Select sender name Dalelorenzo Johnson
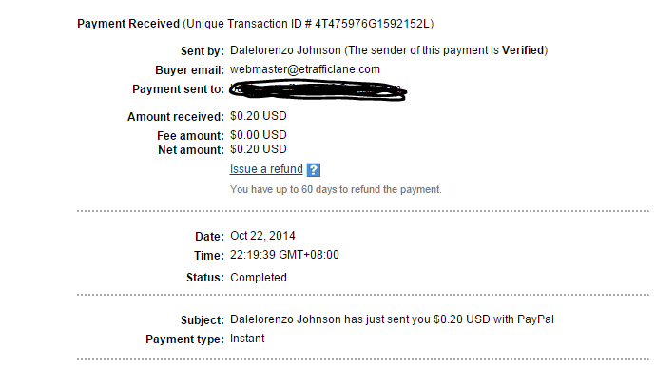Screen dimensions: 656x387 click(x=285, y=50)
